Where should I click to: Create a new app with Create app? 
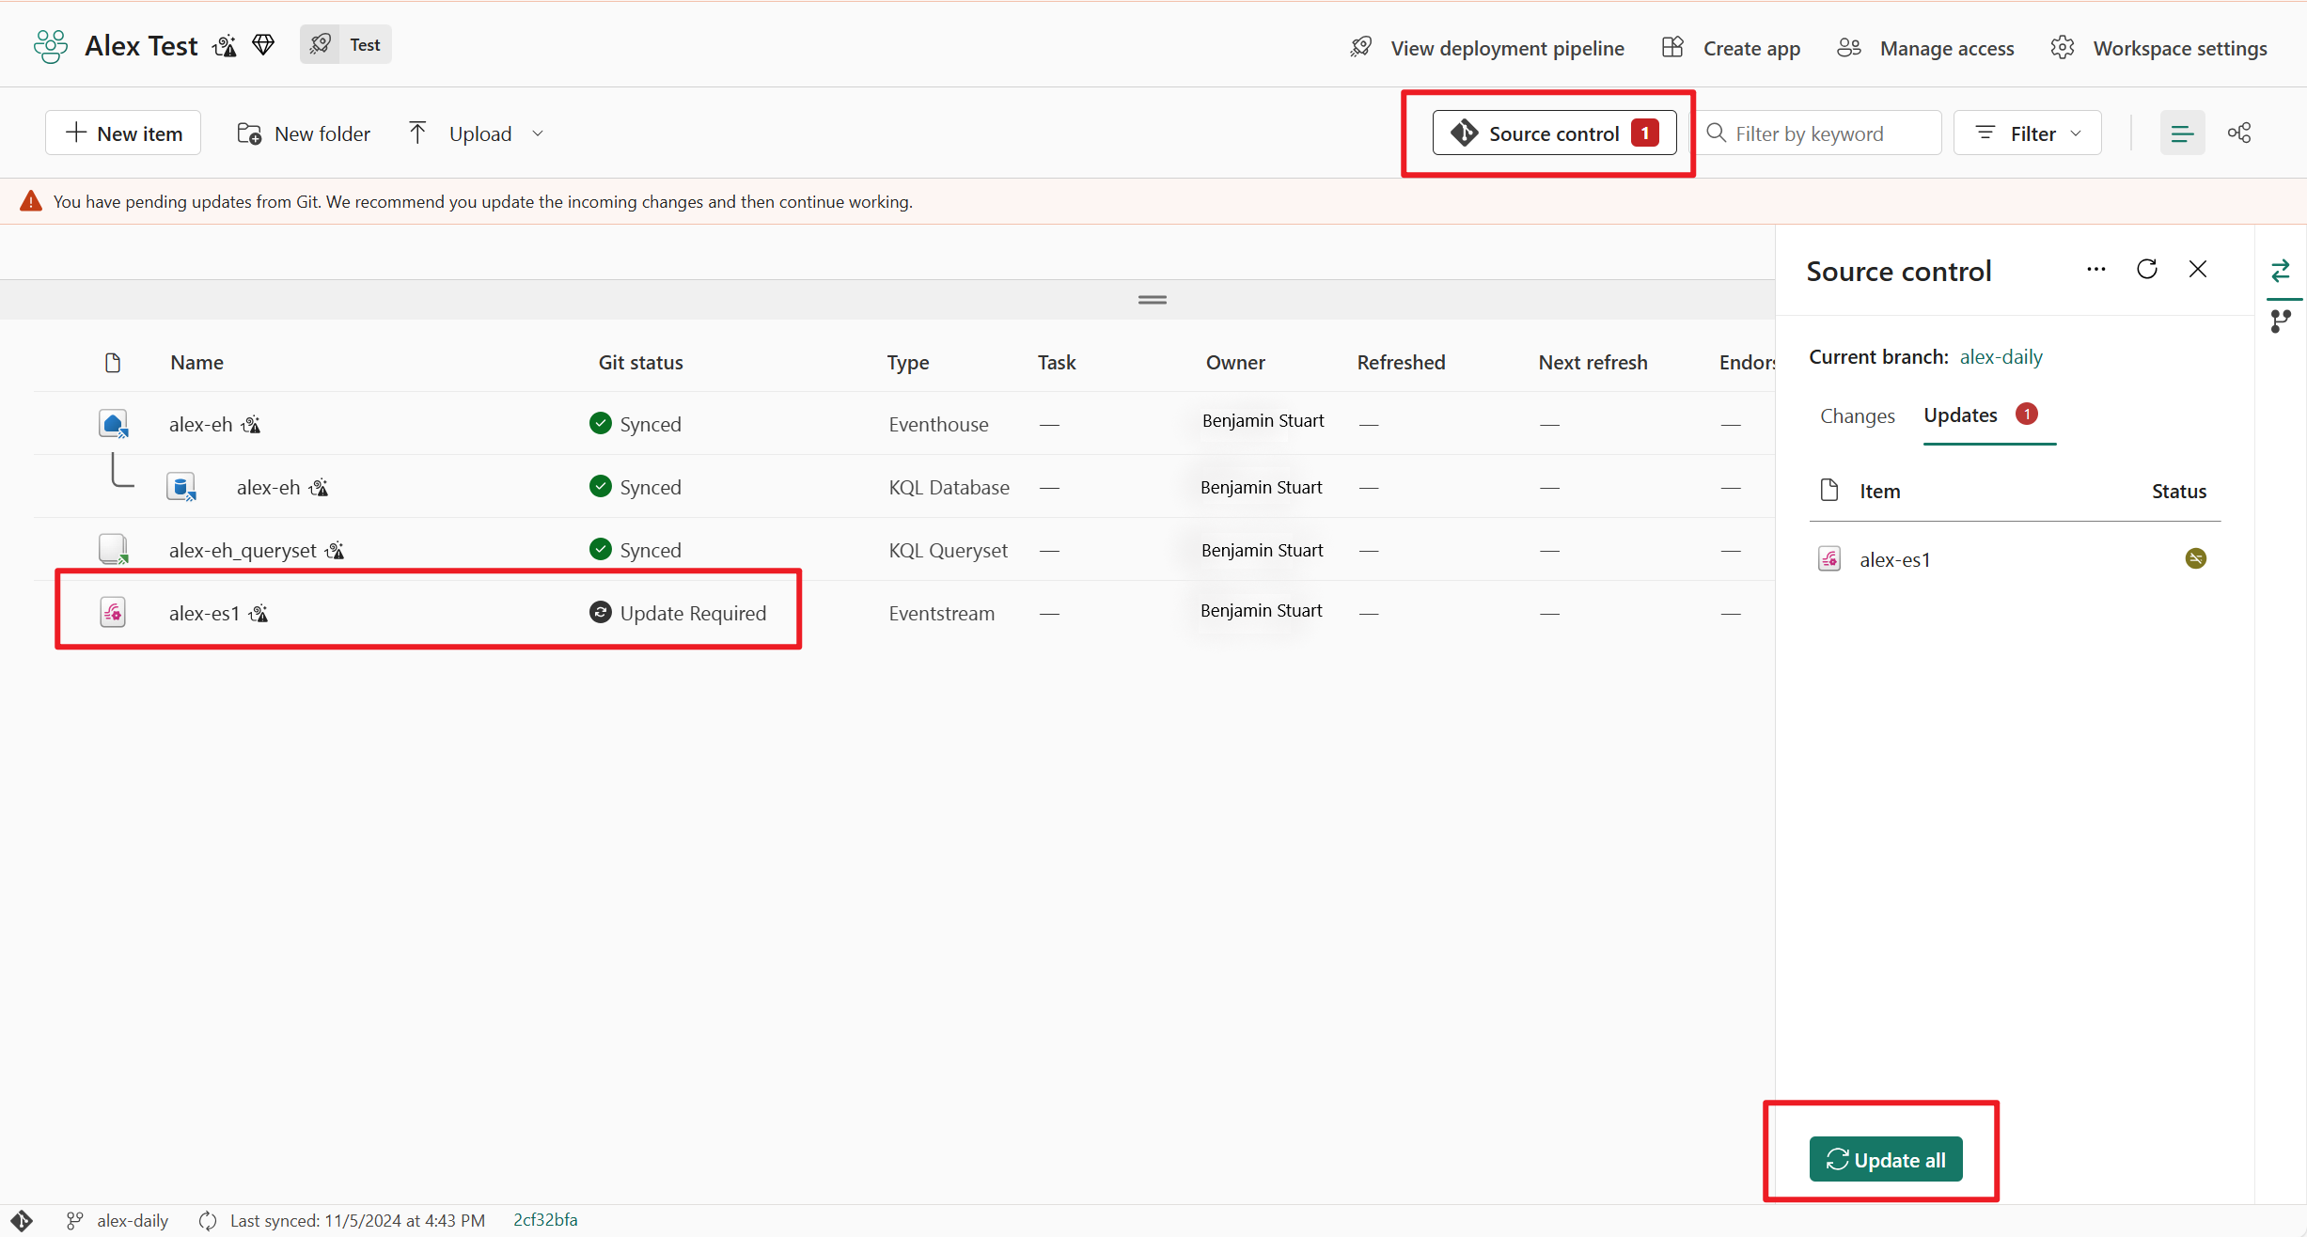1751,47
